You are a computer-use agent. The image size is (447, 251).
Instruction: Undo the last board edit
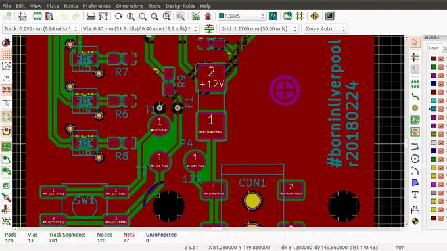click(x=64, y=16)
